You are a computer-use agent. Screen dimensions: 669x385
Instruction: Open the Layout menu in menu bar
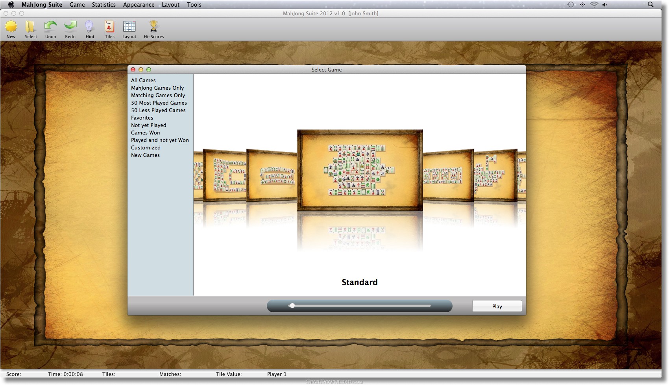click(x=170, y=5)
